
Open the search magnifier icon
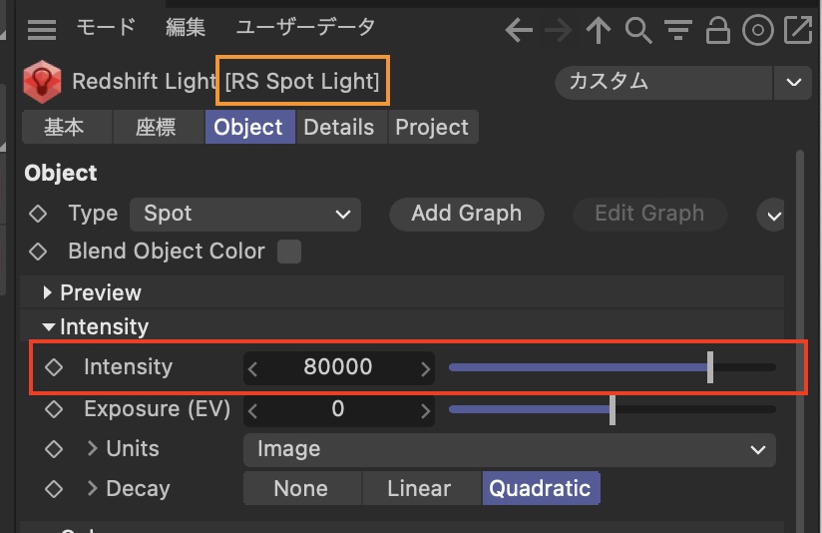[x=637, y=31]
